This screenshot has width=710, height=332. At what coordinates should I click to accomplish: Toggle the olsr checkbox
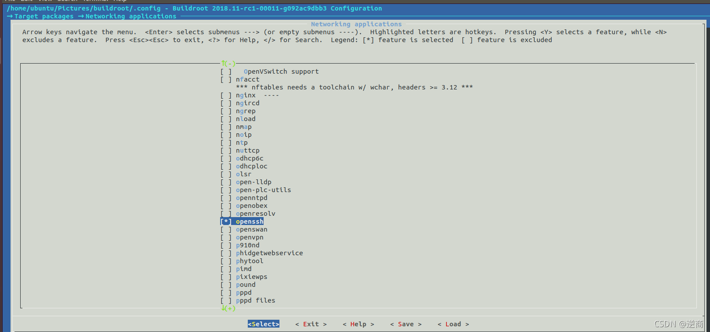(226, 174)
